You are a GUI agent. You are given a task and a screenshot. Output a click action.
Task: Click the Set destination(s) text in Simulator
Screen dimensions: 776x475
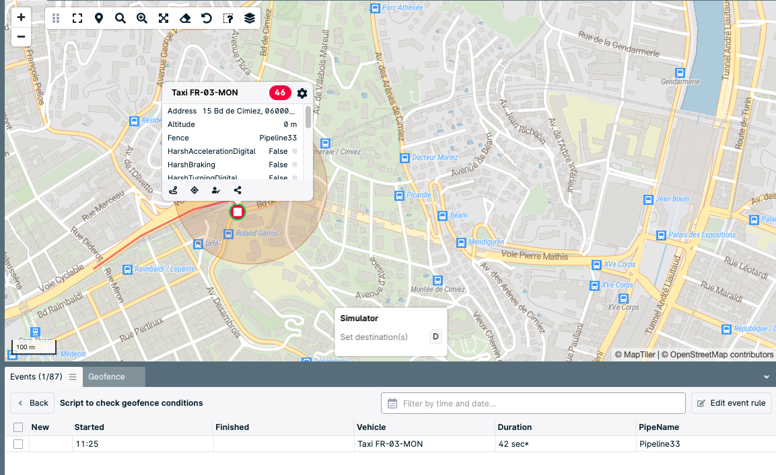point(374,337)
